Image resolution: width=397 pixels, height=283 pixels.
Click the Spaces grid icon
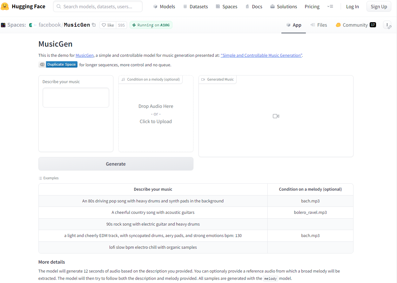[3, 25]
